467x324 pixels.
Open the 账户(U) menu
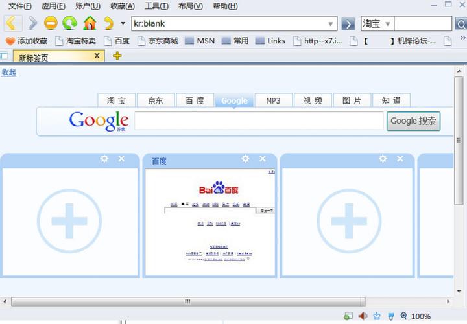click(x=88, y=6)
